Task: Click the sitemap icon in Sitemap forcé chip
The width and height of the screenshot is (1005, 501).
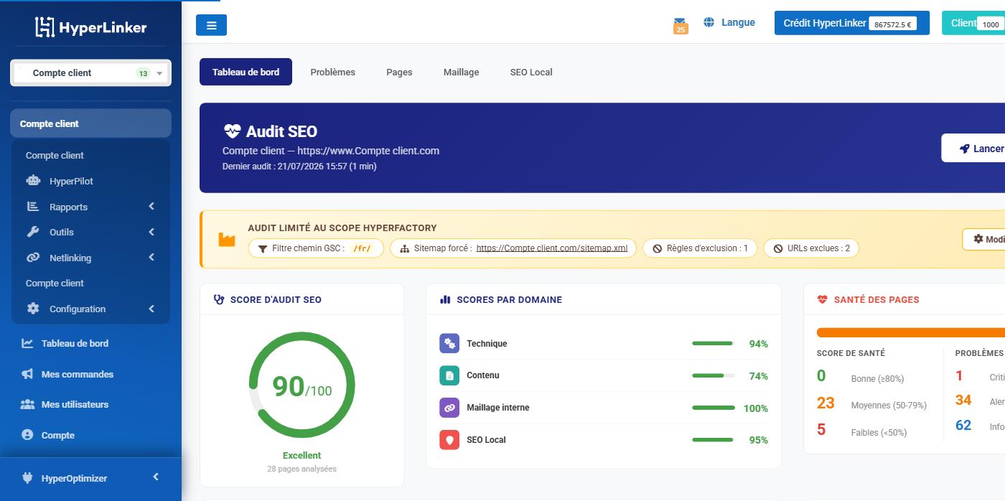Action: click(x=404, y=248)
